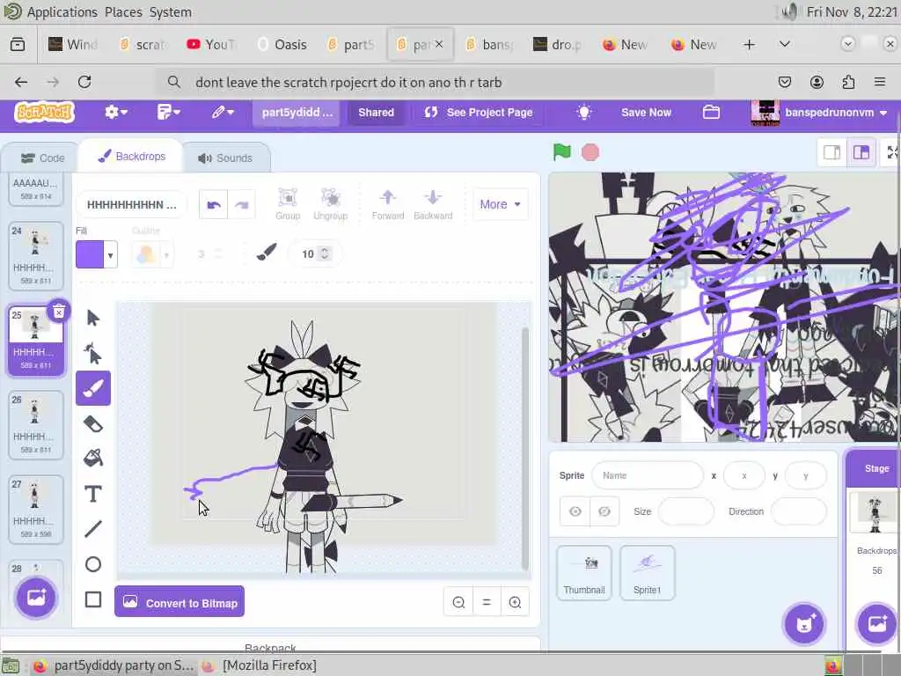
Task: Open a new Firefox tab with plus
Action: 750,44
